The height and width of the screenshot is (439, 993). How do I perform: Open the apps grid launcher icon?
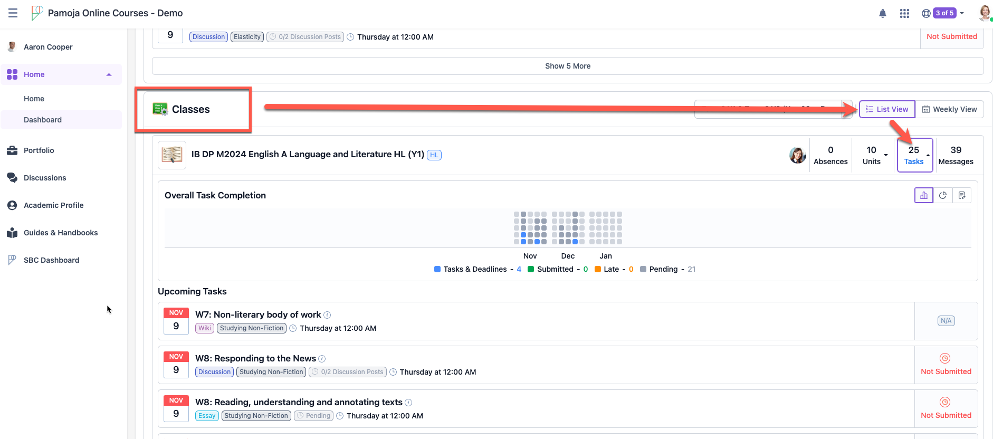(904, 13)
